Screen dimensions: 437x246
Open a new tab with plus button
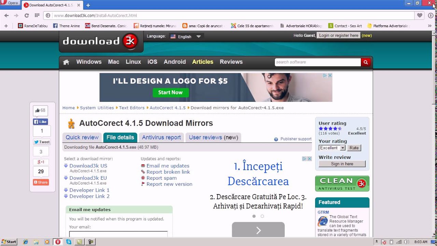click(88, 5)
